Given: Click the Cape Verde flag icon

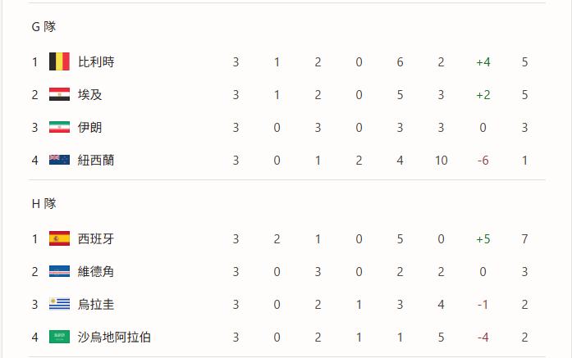Looking at the screenshot, I should click(x=59, y=271).
